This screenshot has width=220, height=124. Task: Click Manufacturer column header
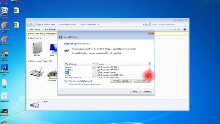click(78, 64)
